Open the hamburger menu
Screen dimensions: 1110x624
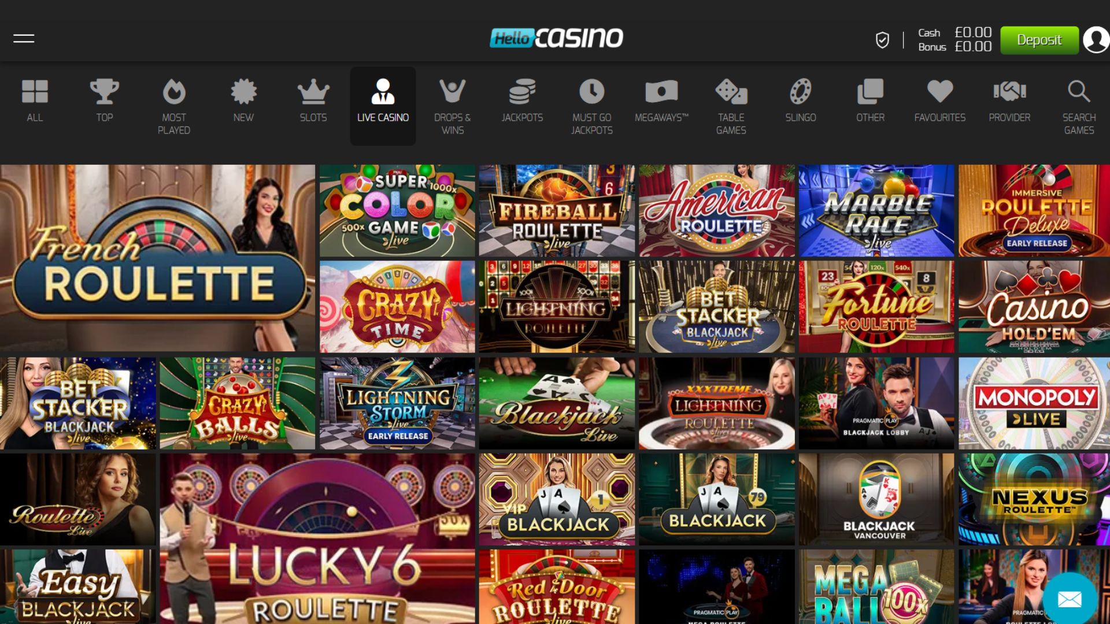(24, 39)
